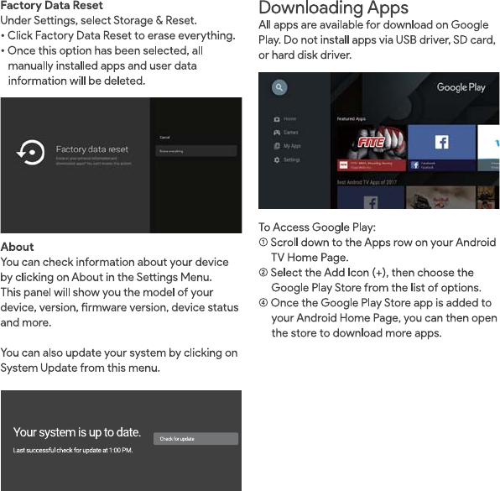The image size is (500, 491).
Task: Click the Factory data reset title
Action: point(91,149)
